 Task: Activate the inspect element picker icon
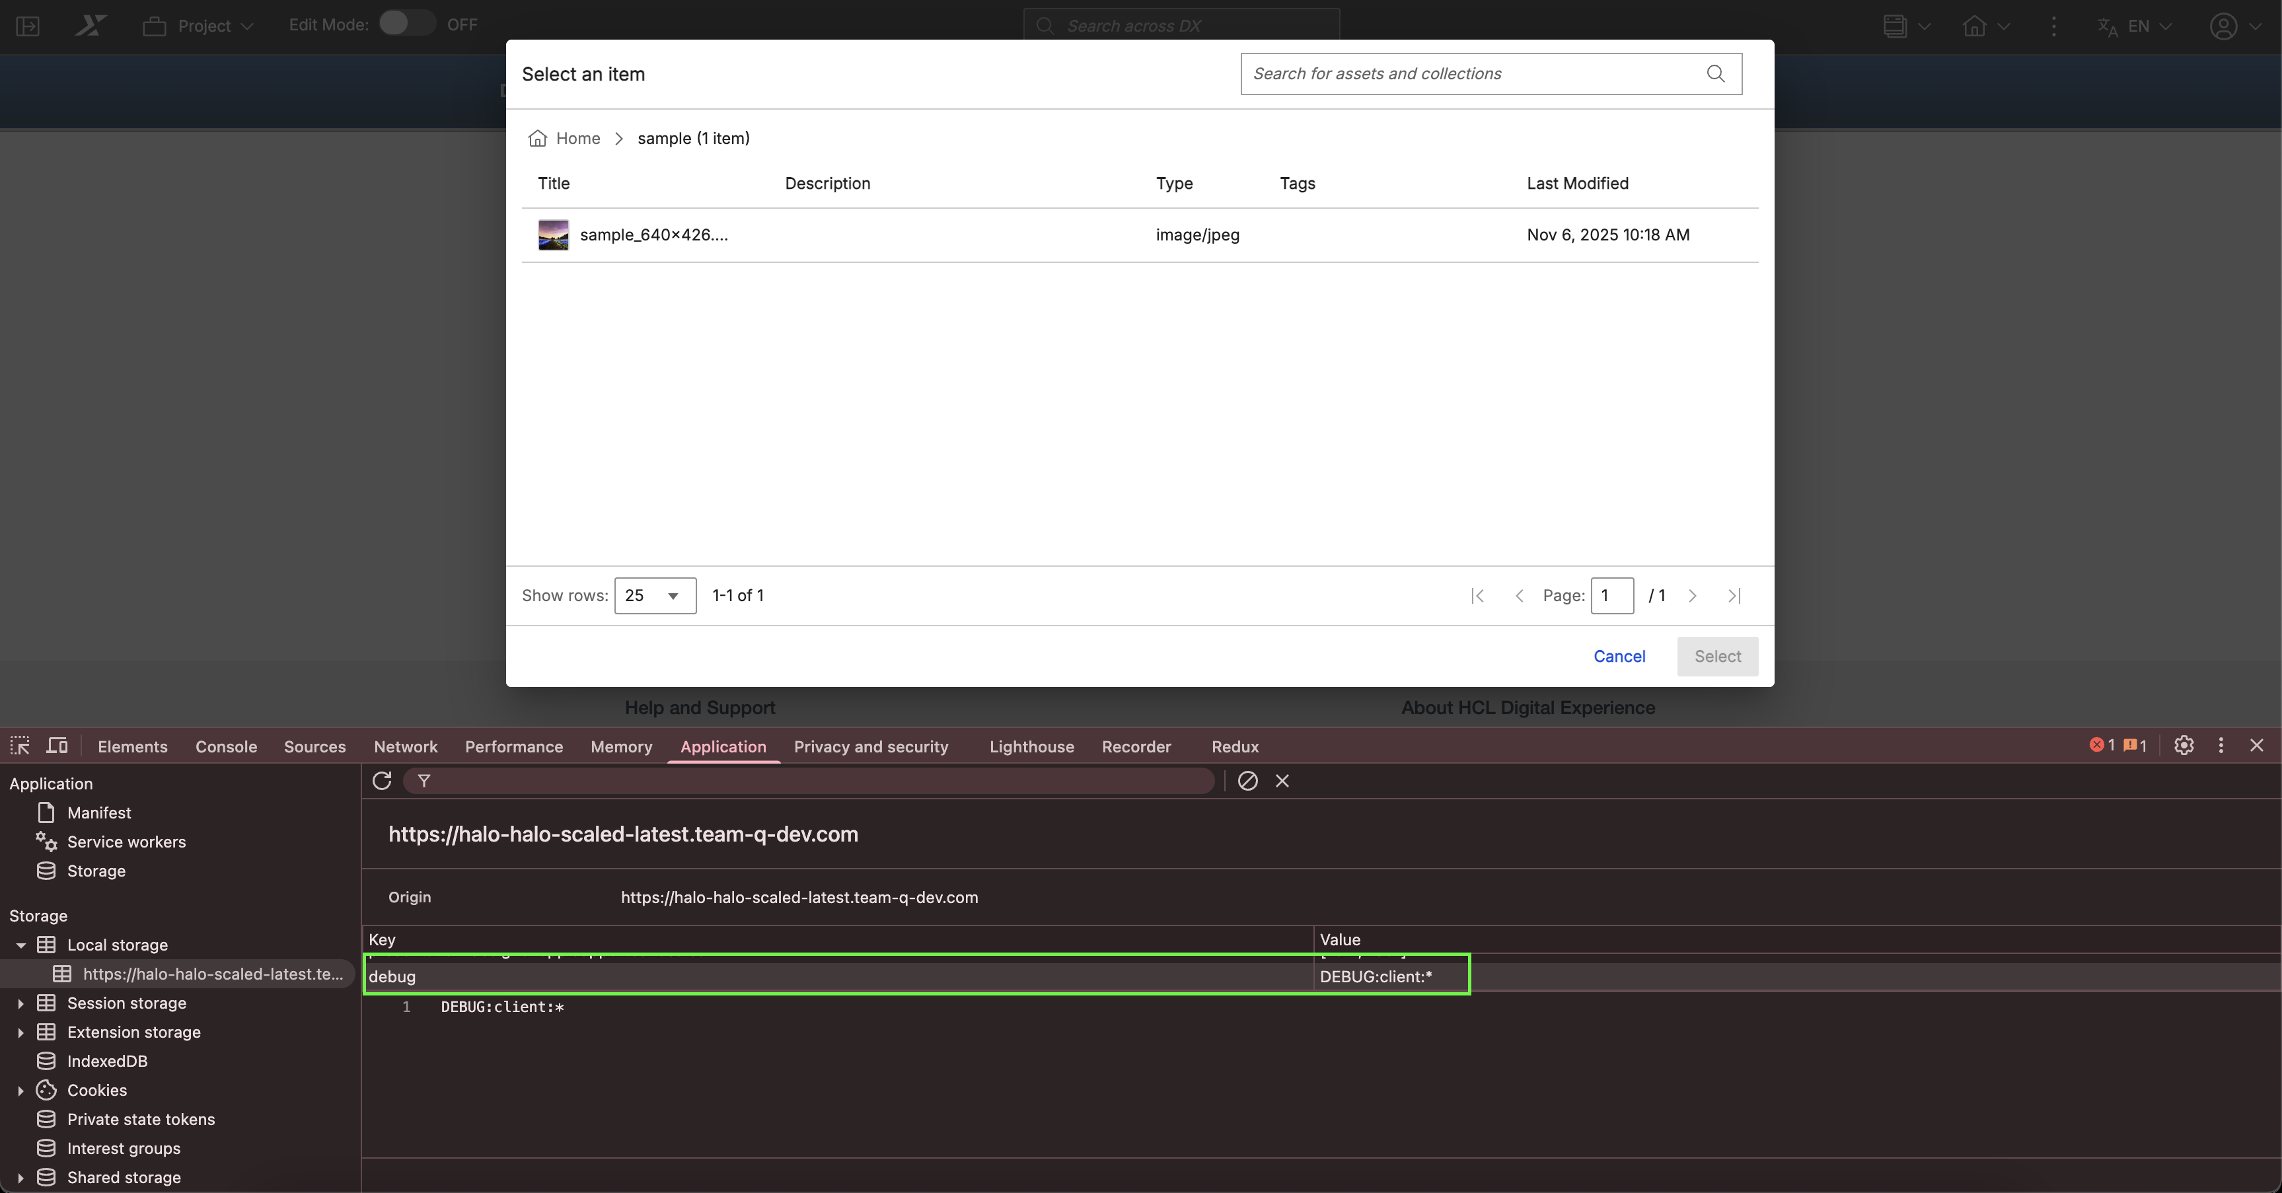coord(19,746)
